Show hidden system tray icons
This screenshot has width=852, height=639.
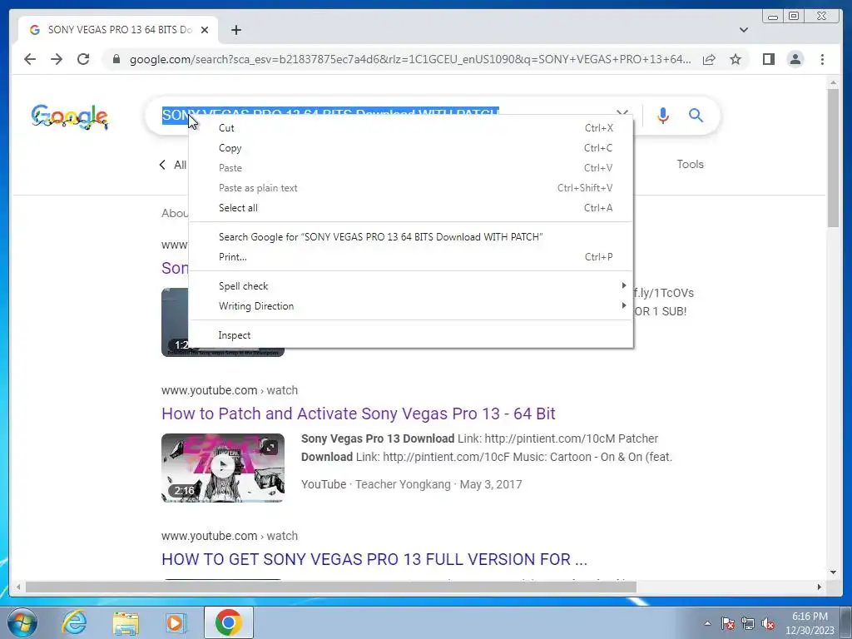[x=707, y=623]
